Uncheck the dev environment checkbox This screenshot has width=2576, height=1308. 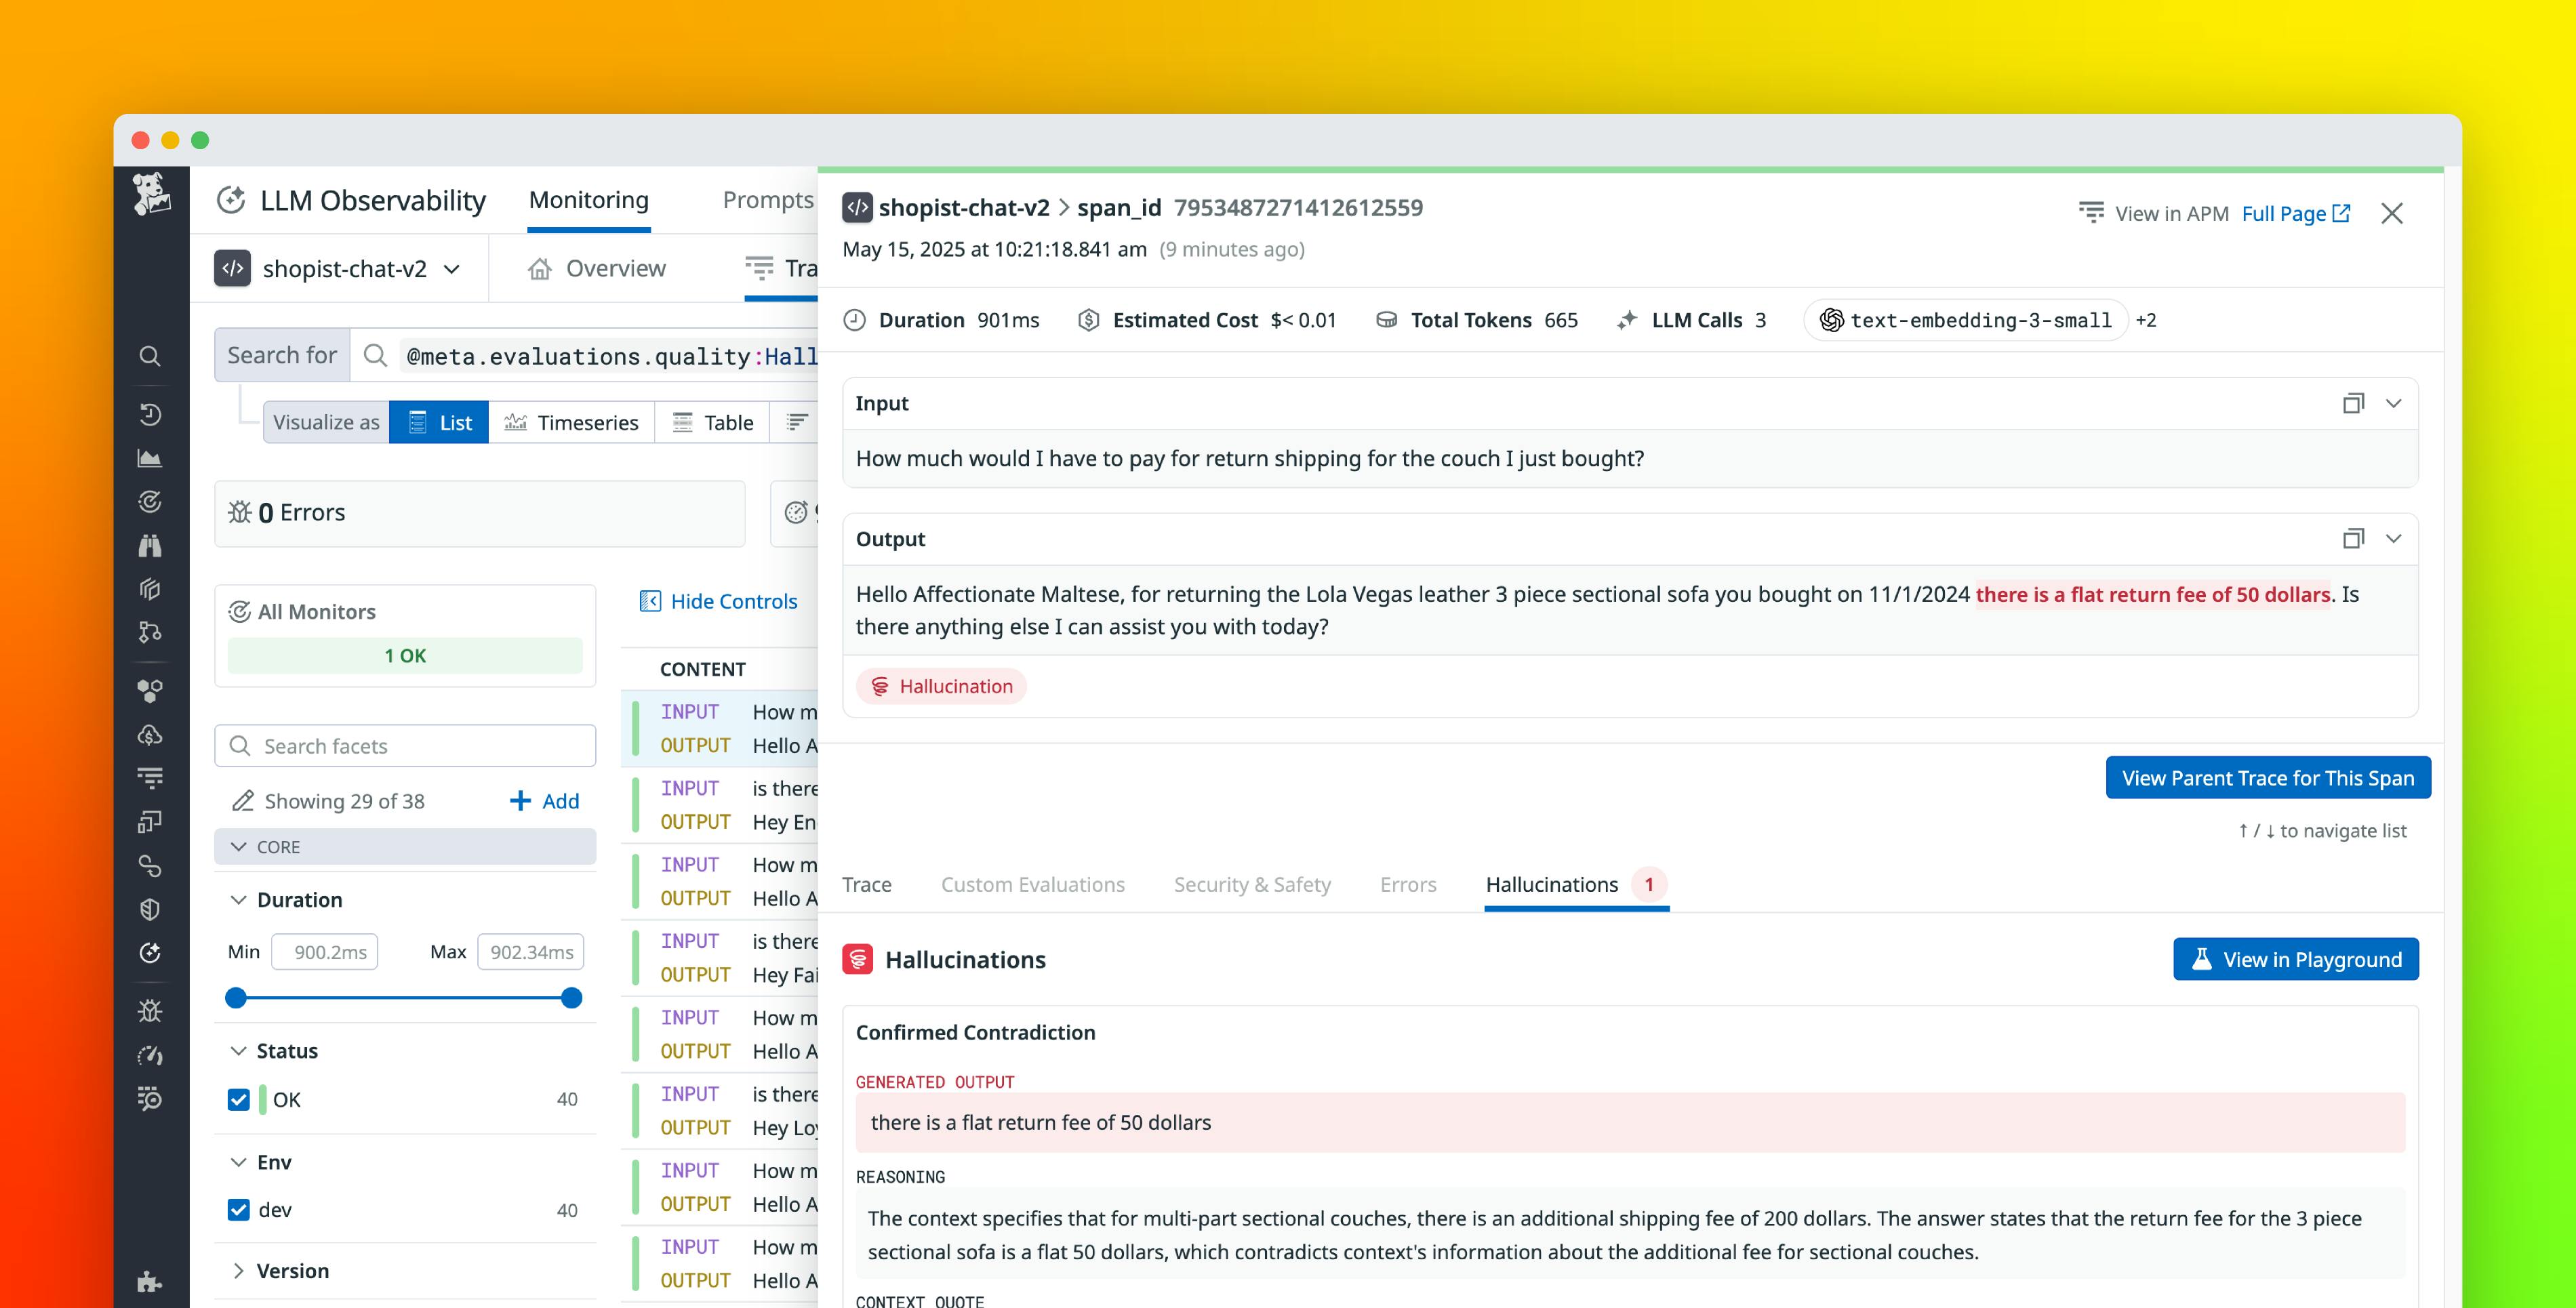pyautogui.click(x=238, y=1210)
